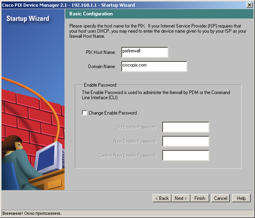The image size is (255, 218).
Task: Cancel the Startup Wizard
Action: pos(220,198)
